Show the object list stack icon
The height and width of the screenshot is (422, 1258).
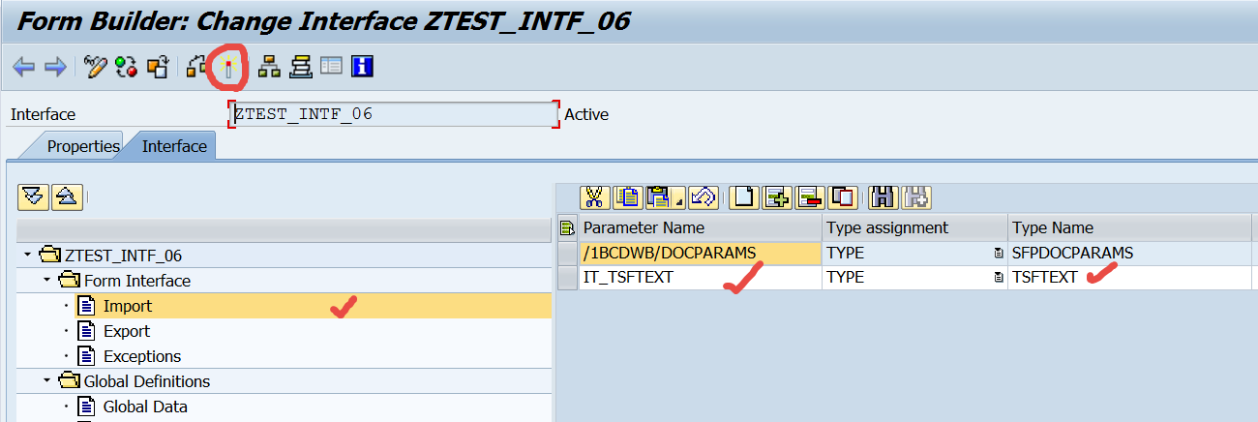tap(300, 67)
